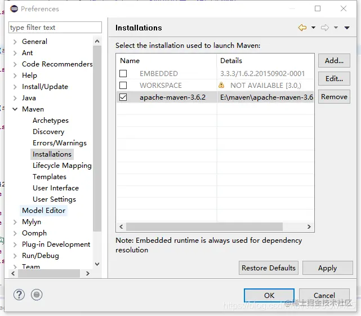Maximize the Preferences dialog

(x=318, y=8)
